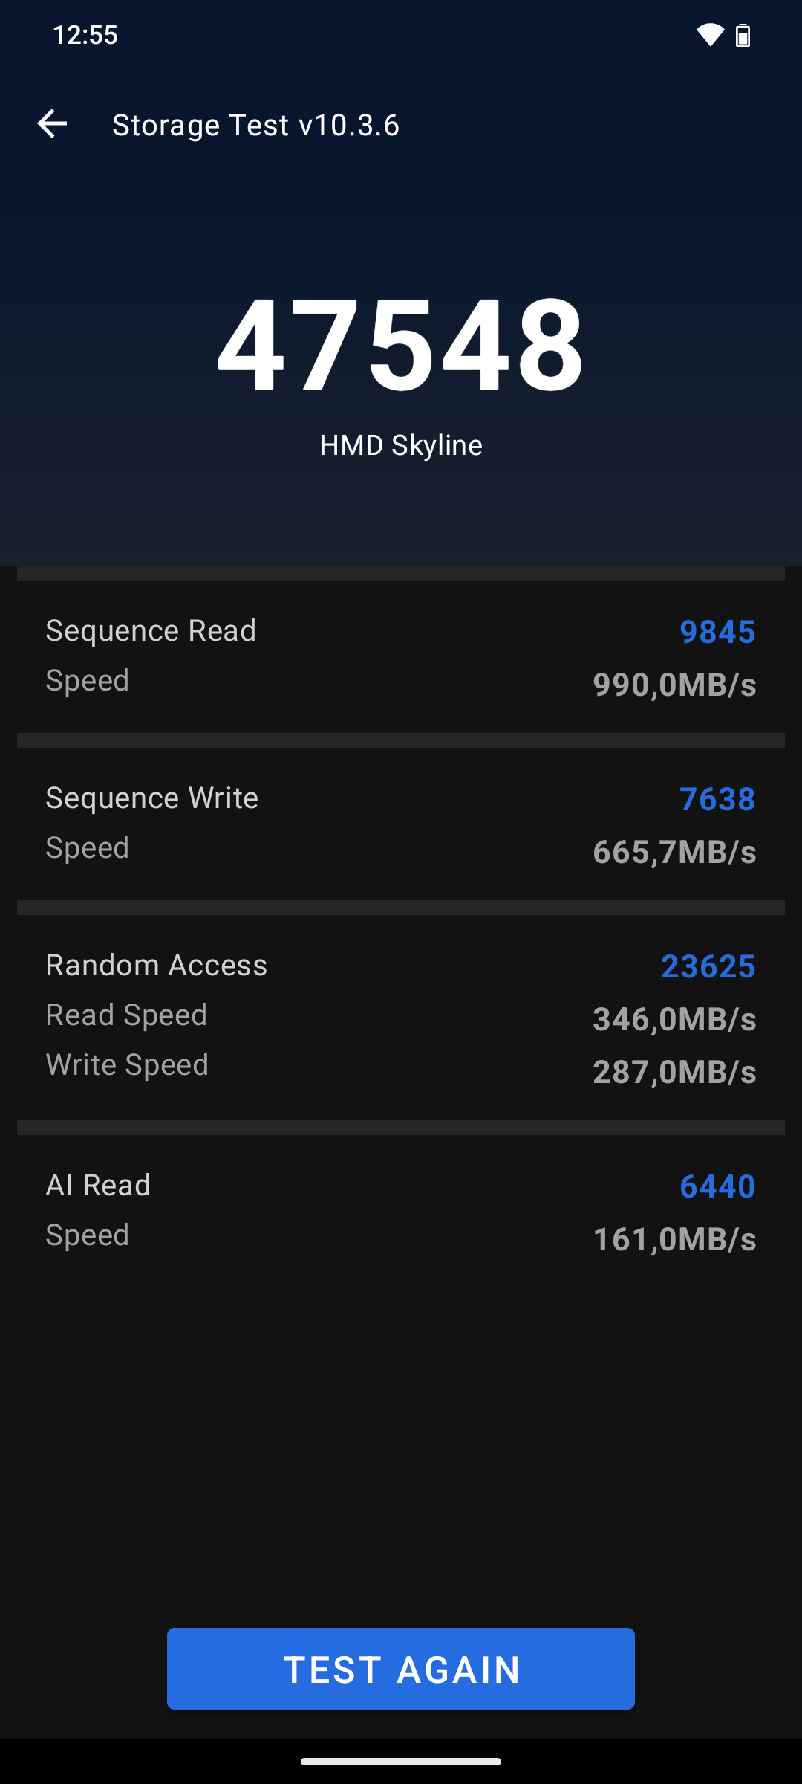The width and height of the screenshot is (802, 1784).
Task: Click the TEST AGAIN button
Action: coord(401,1669)
